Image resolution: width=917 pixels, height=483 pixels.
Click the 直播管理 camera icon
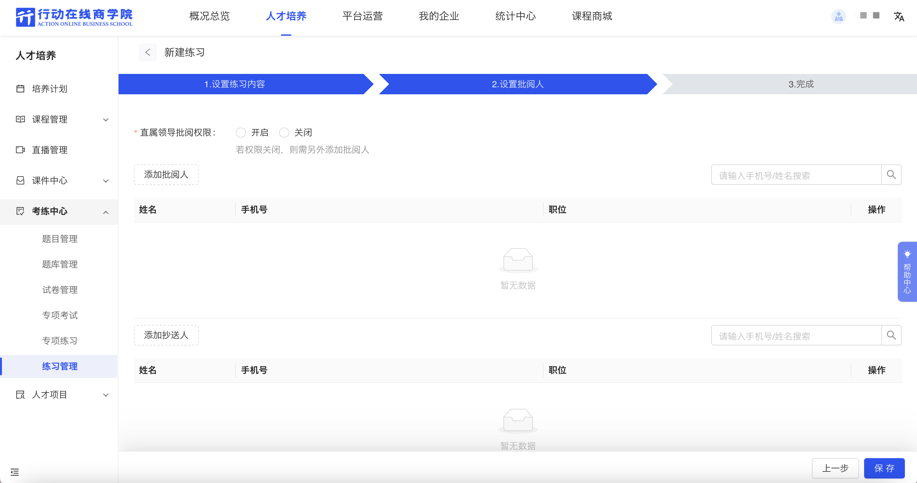pyautogui.click(x=20, y=150)
